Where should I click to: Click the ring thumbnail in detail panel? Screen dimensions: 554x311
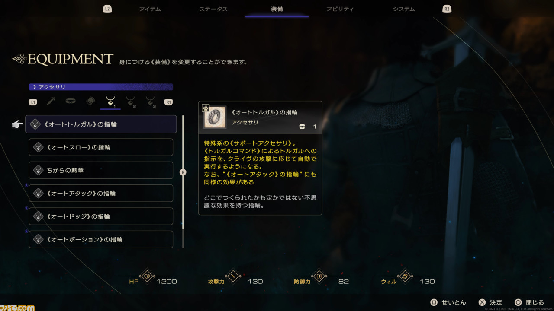(215, 117)
